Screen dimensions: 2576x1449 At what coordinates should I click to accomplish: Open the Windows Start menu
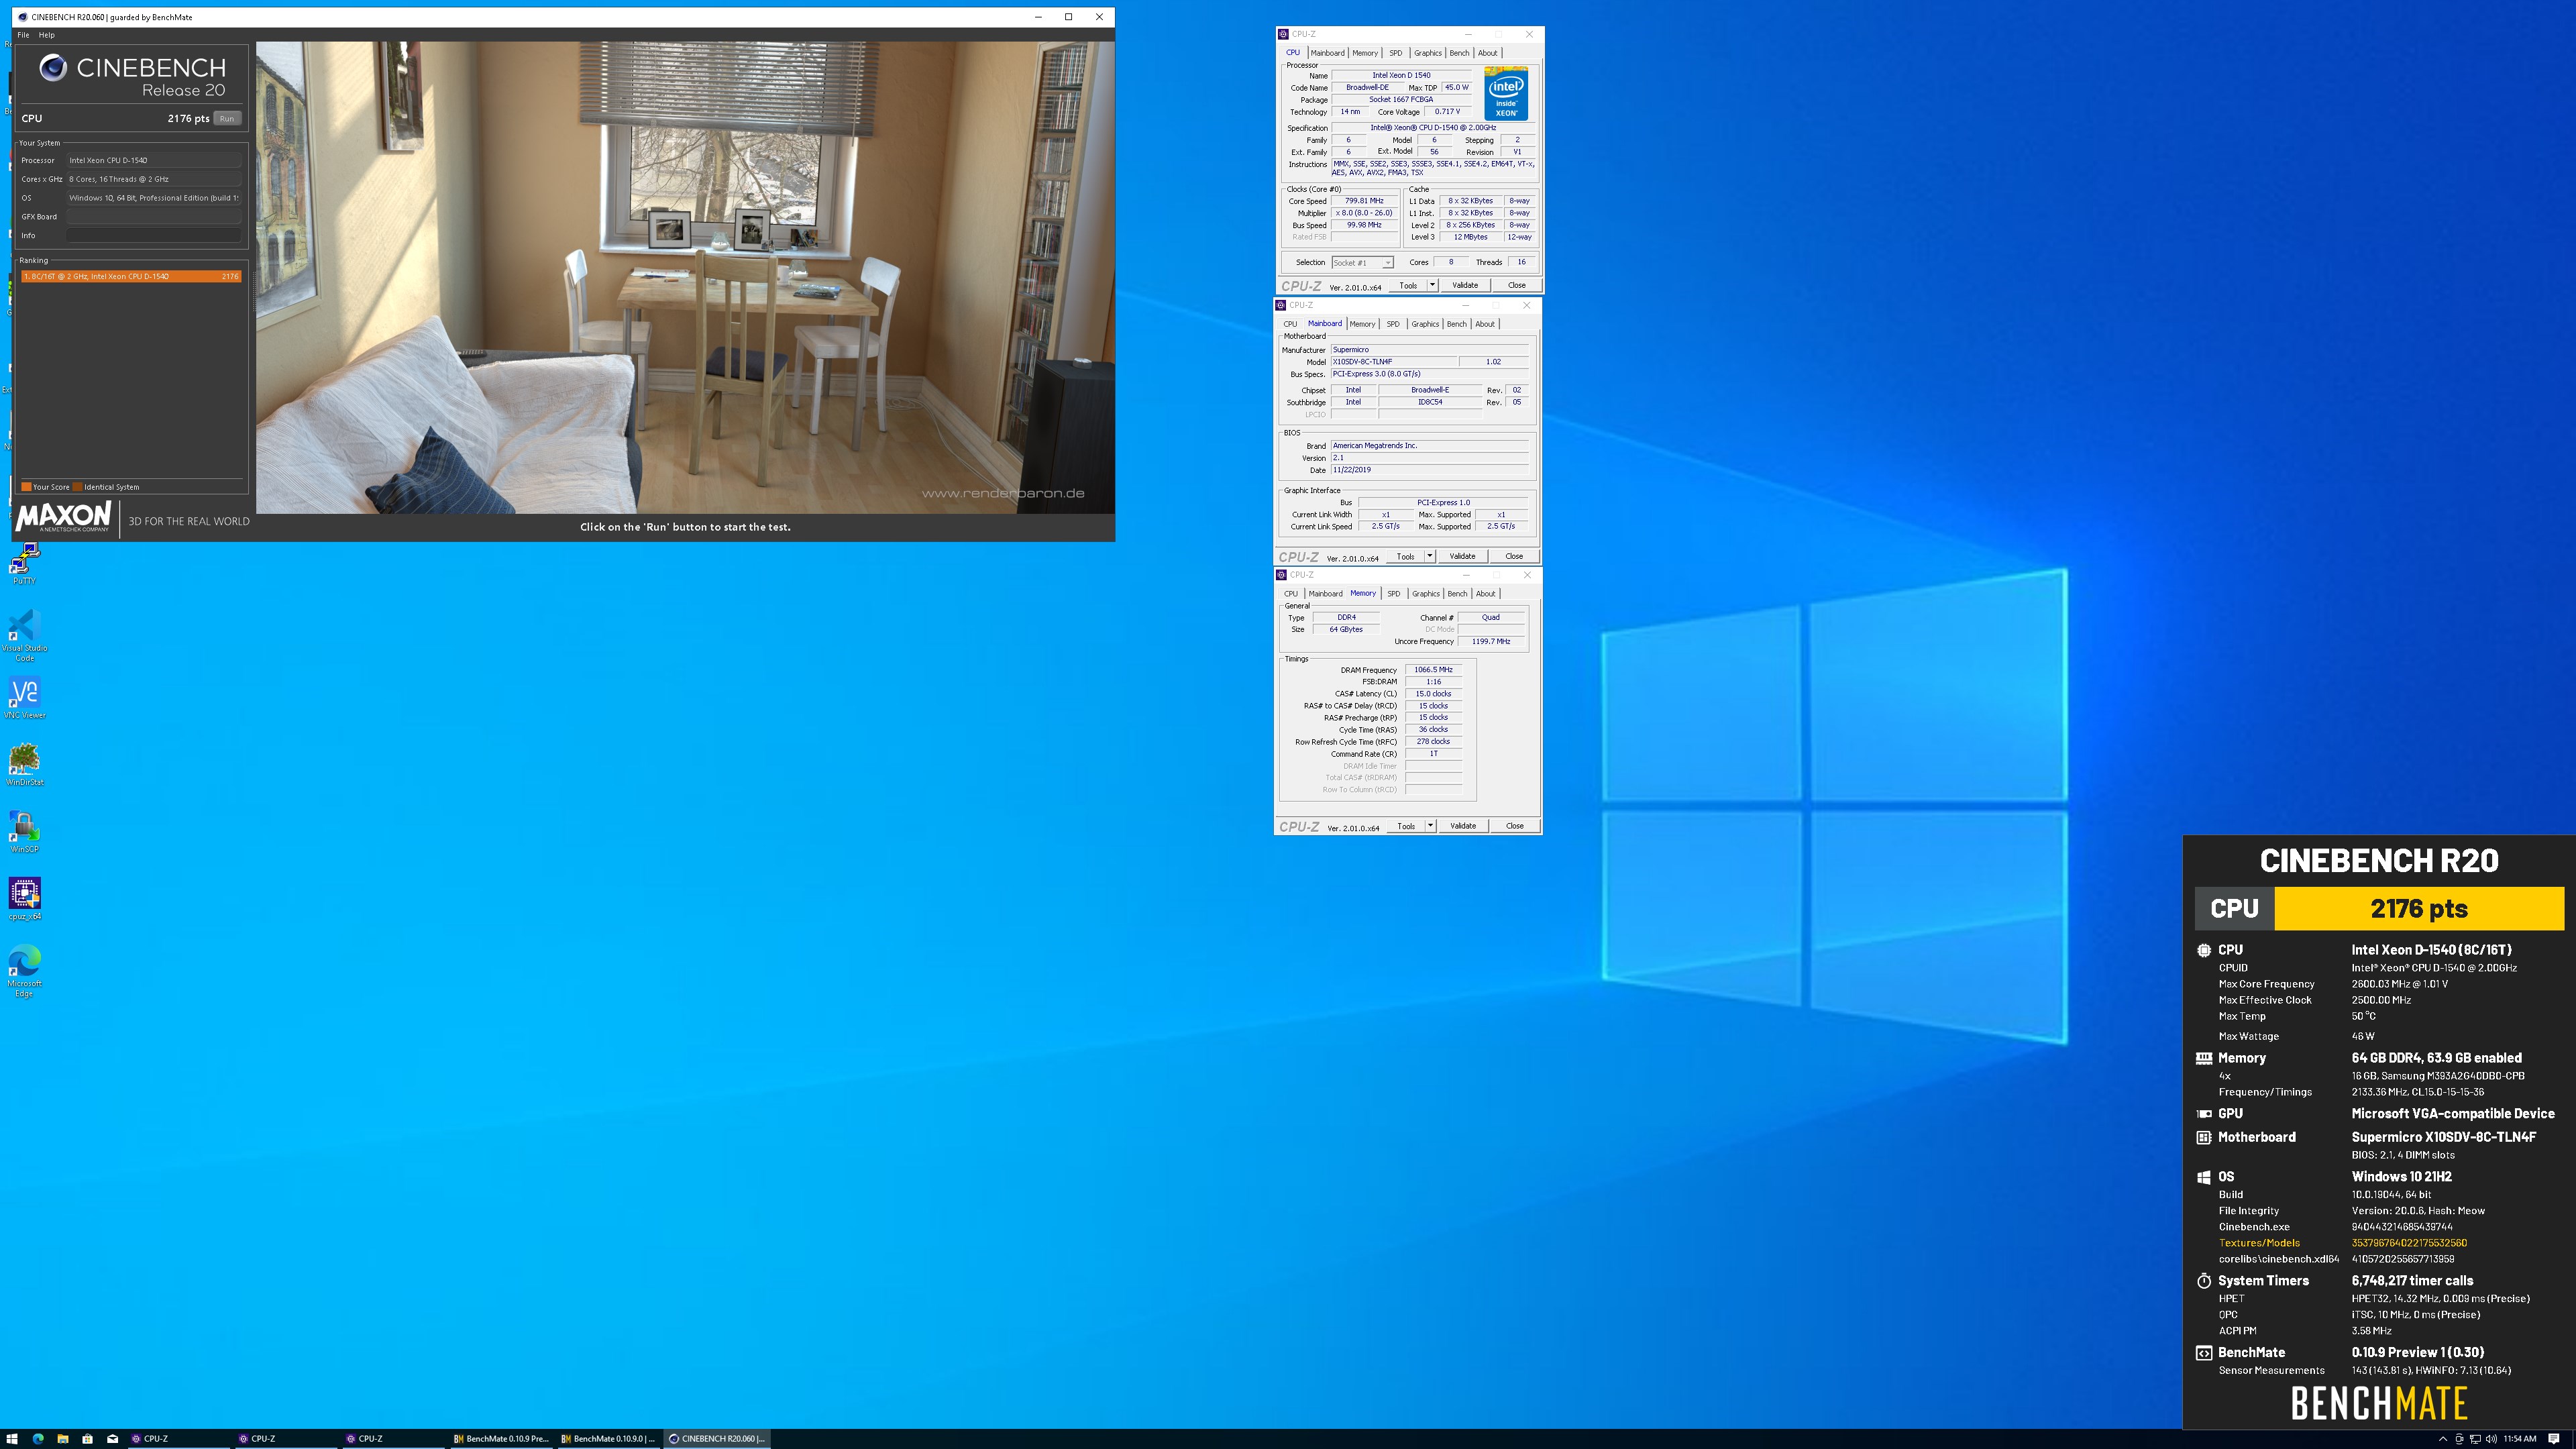tap(12, 1439)
